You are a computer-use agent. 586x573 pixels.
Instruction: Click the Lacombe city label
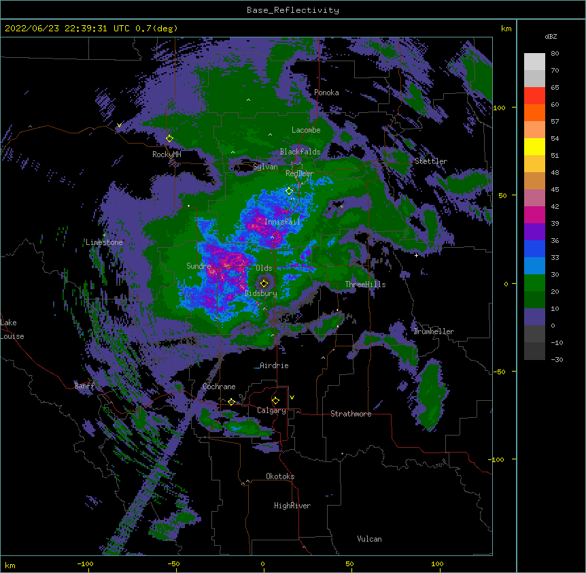[306, 130]
